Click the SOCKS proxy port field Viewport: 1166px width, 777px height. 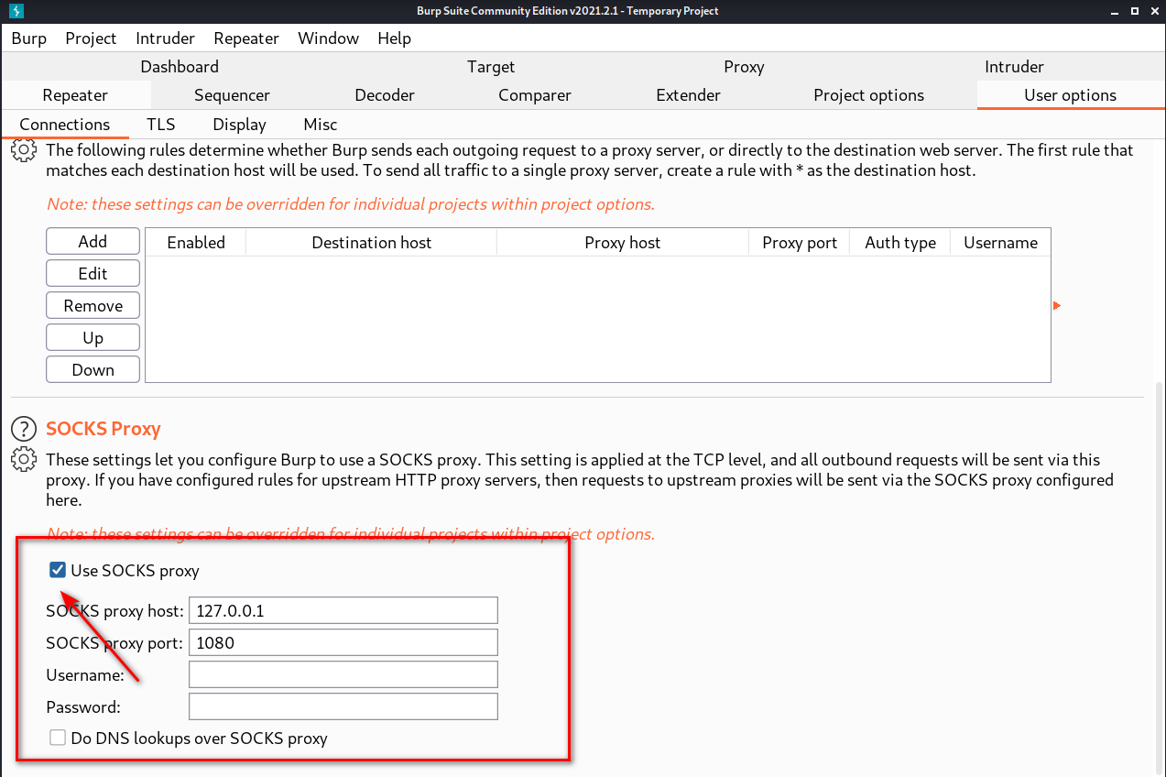[343, 642]
